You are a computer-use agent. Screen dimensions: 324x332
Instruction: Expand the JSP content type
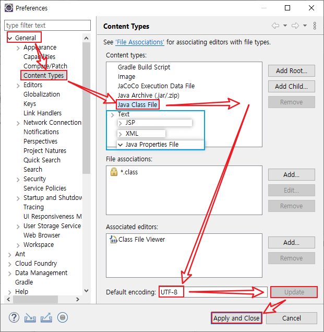(121, 123)
